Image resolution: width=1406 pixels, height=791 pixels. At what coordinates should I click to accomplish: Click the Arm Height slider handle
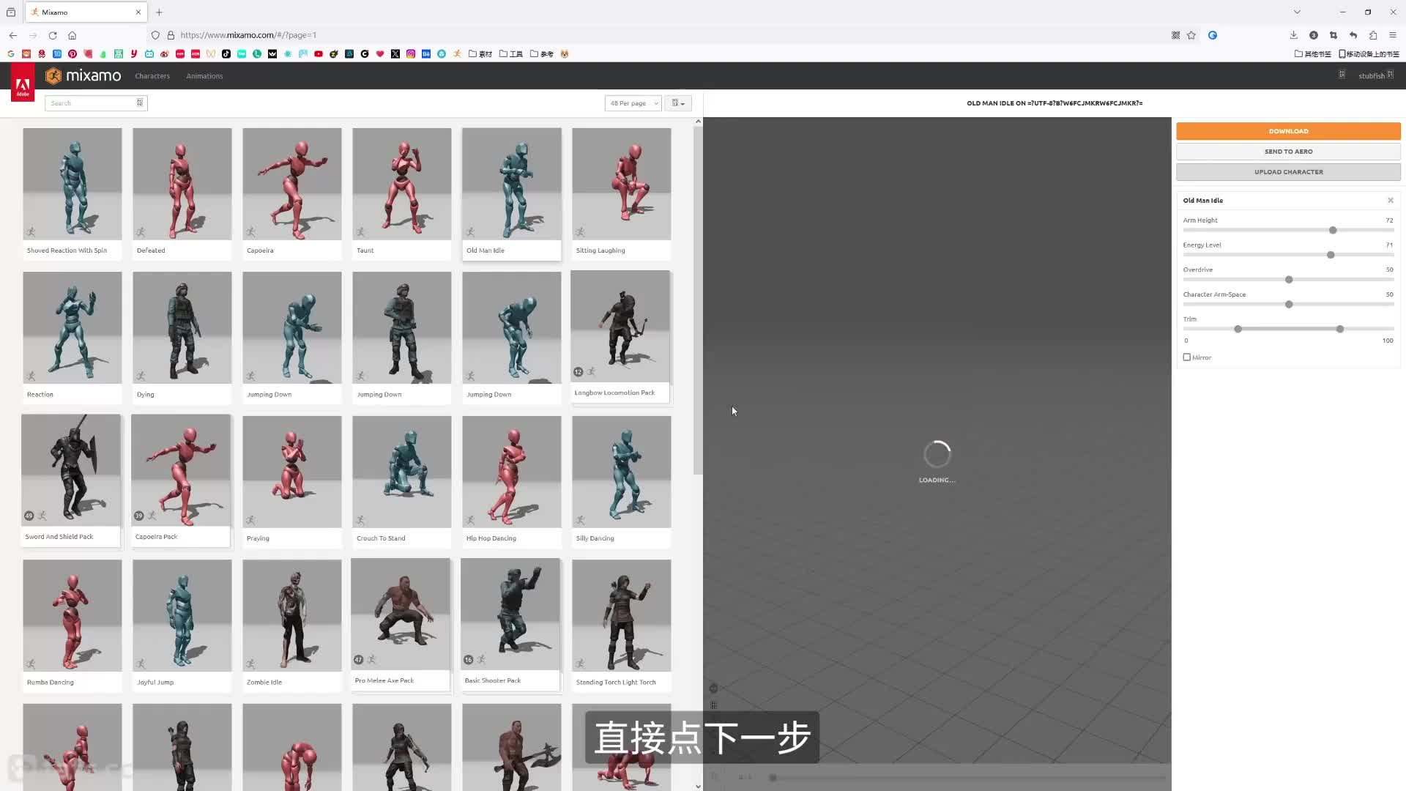point(1333,230)
